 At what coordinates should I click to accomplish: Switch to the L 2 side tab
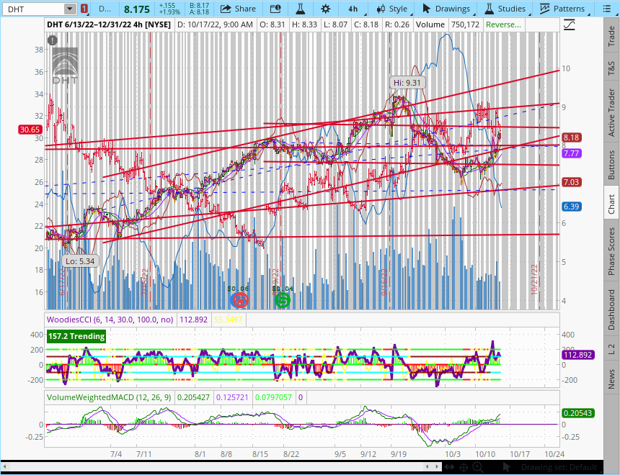(x=611, y=348)
